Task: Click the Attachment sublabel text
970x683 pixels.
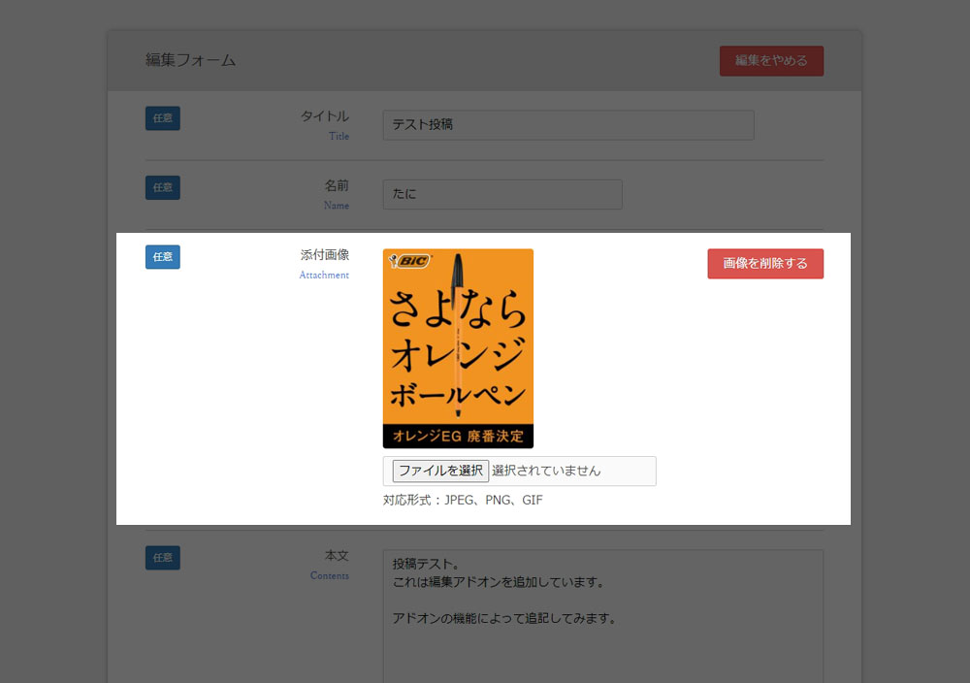Action: click(324, 275)
